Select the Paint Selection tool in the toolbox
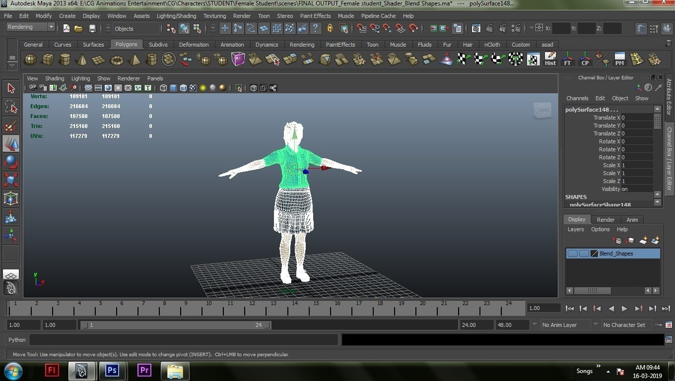Image resolution: width=675 pixels, height=381 pixels. (x=11, y=126)
